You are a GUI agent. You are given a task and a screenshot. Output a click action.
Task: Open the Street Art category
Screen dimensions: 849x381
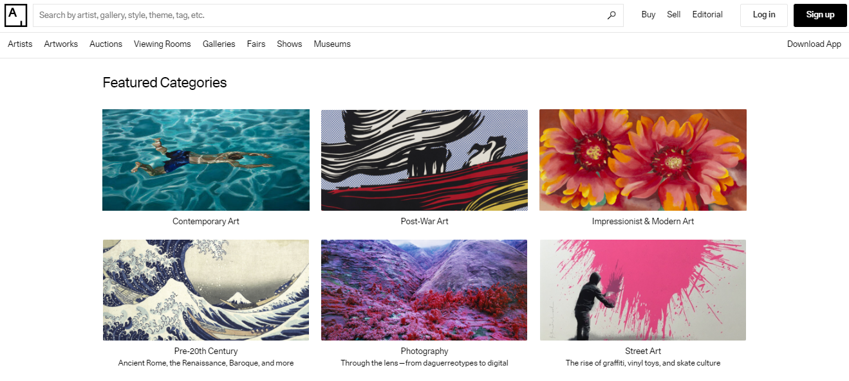pos(642,290)
